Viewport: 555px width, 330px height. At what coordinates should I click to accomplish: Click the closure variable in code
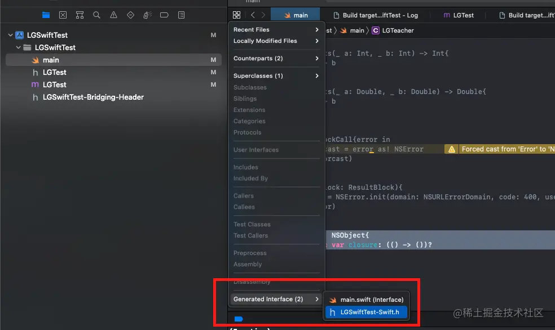pos(363,245)
